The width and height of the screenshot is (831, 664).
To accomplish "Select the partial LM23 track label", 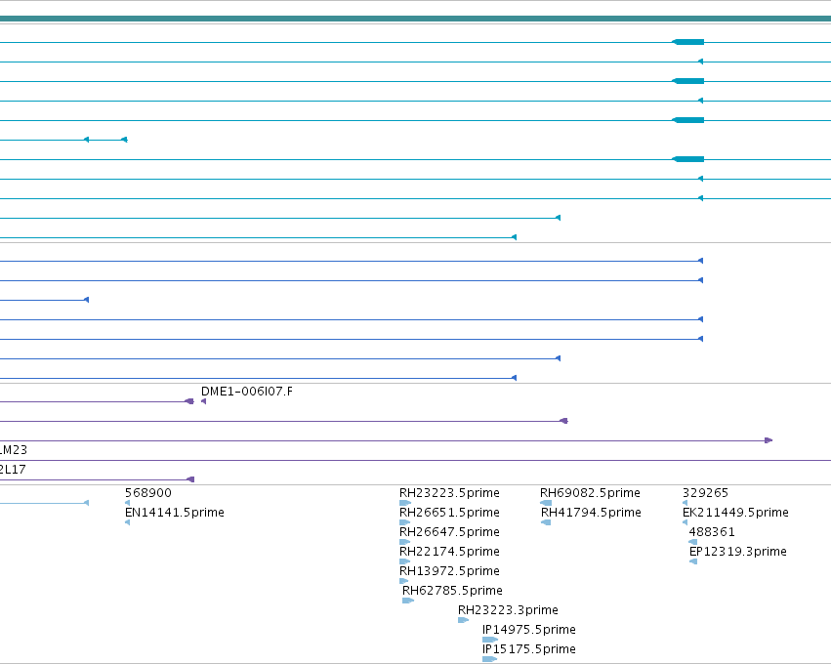I will [14, 450].
